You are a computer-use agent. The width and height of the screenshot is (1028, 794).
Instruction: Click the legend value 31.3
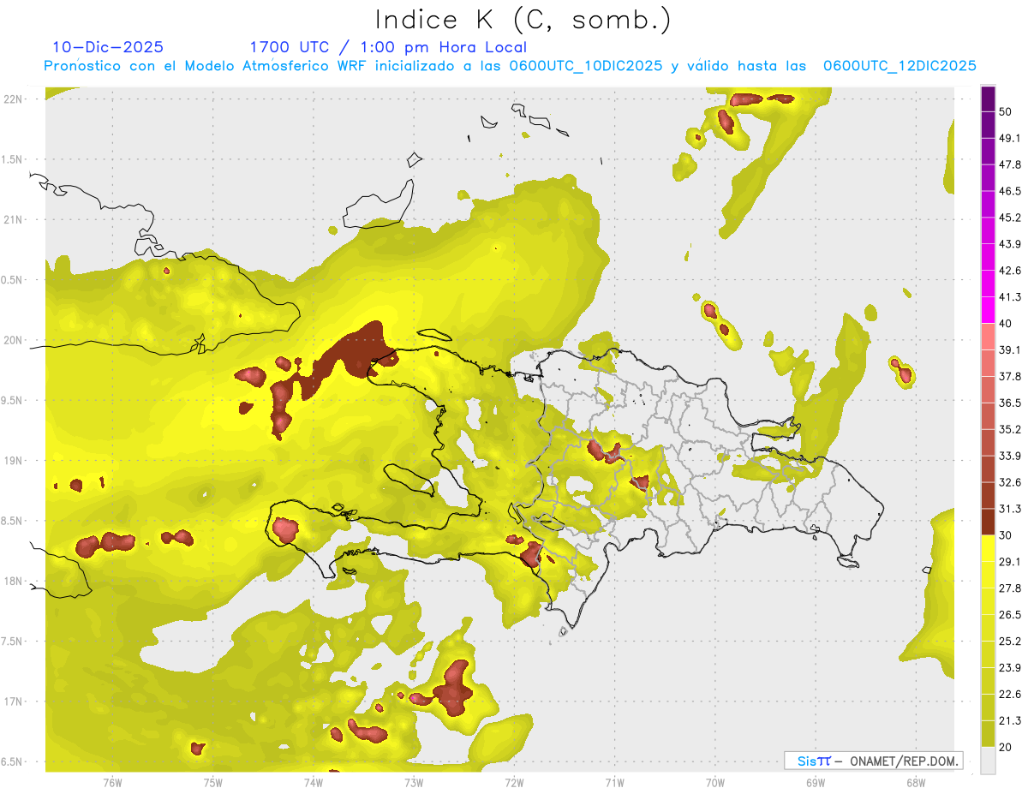pos(1010,509)
